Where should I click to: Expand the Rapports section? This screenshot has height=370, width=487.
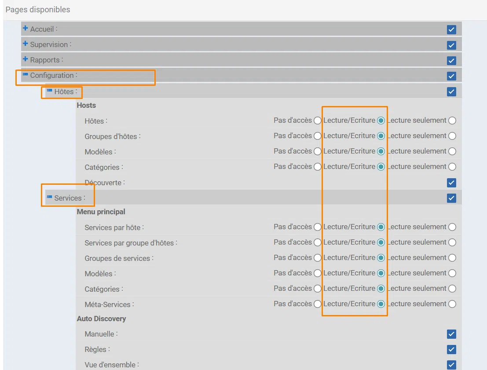tap(25, 60)
